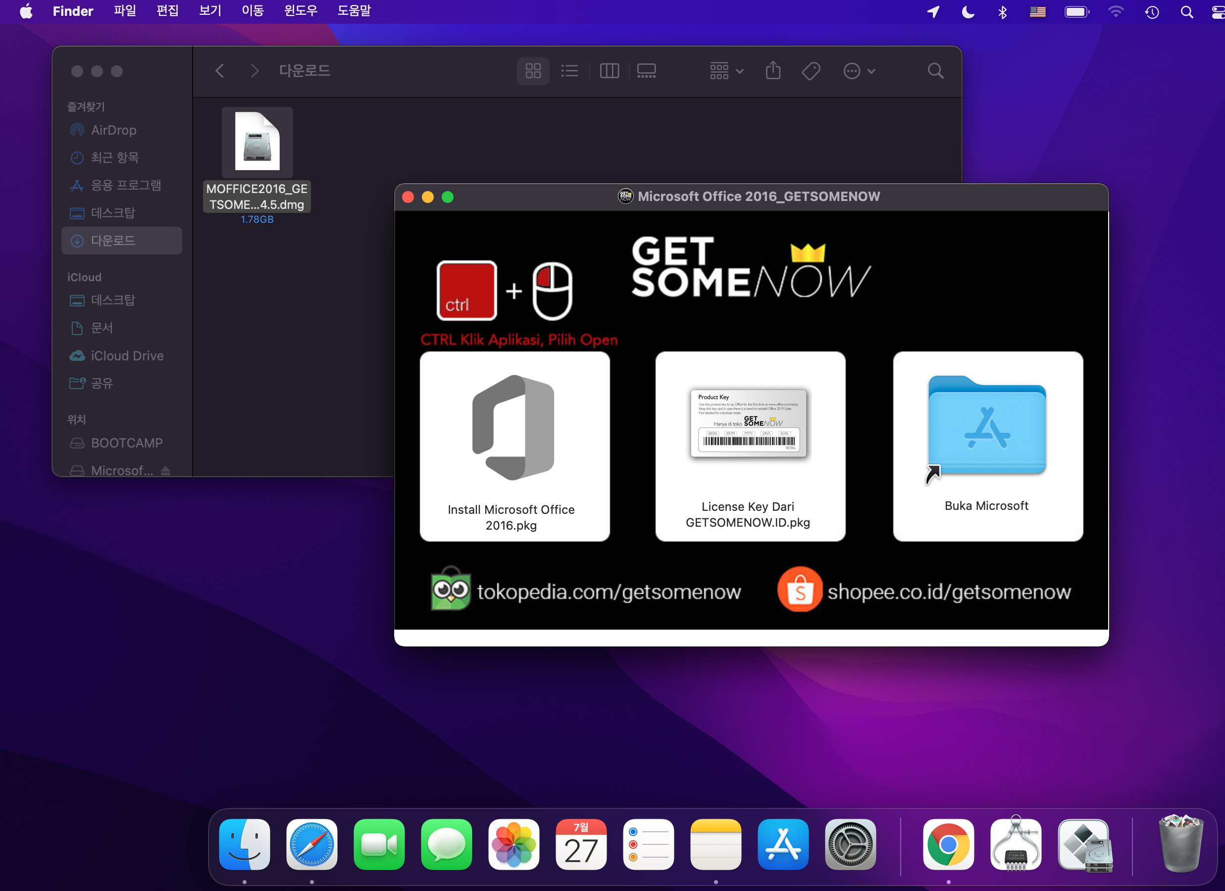This screenshot has width=1225, height=891.
Task: Open the Apple menu
Action: click(x=26, y=11)
